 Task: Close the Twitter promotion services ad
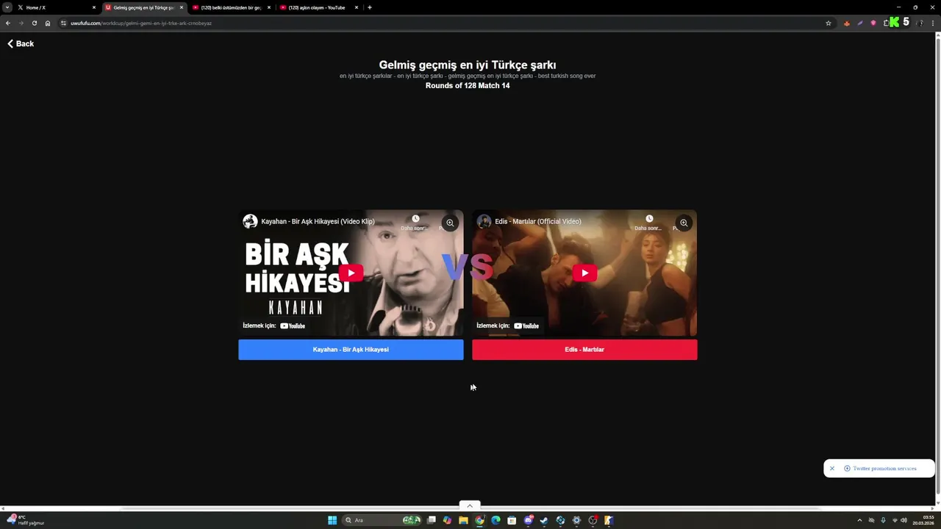pyautogui.click(x=832, y=468)
